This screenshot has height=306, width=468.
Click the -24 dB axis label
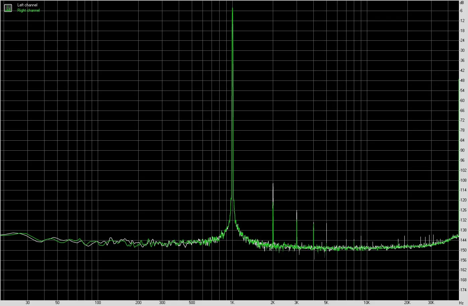[x=462, y=41]
